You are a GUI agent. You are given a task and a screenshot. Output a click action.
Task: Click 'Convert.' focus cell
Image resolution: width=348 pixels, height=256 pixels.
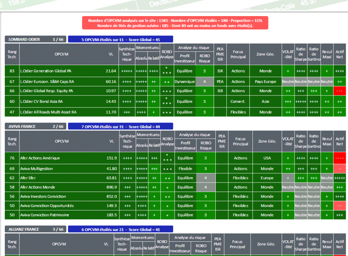click(x=238, y=102)
